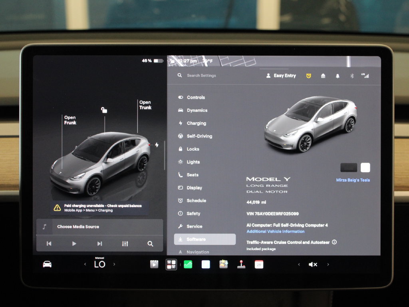This screenshot has width=409, height=307.
Task: Raise volume with right arrow
Action: [328, 265]
